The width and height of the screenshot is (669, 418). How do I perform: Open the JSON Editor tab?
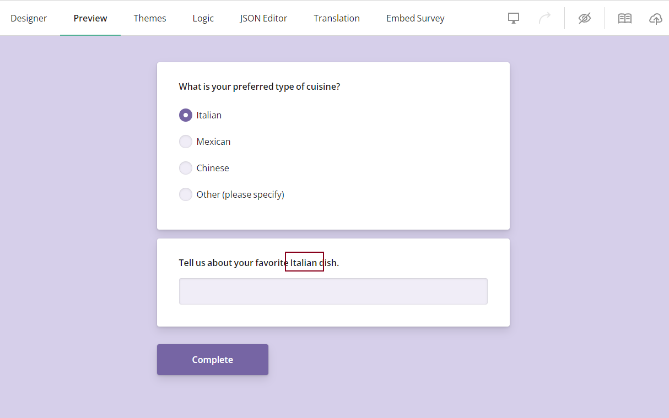pyautogui.click(x=263, y=18)
